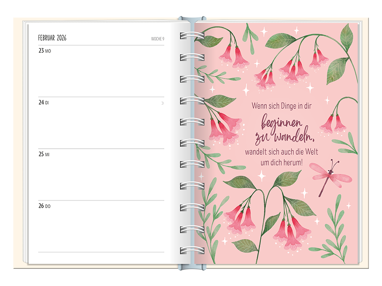Select the 23 MO day label

[44, 51]
